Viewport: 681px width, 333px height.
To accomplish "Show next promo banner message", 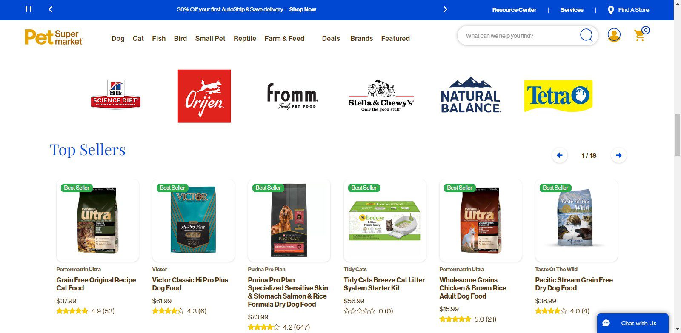I will click(445, 9).
